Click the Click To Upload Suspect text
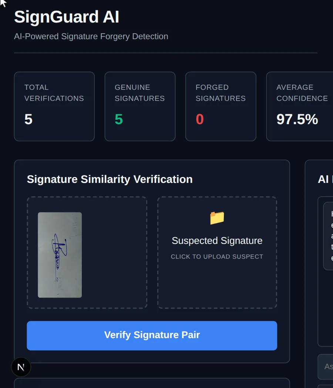Viewport: 333px width, 388px height. click(217, 256)
